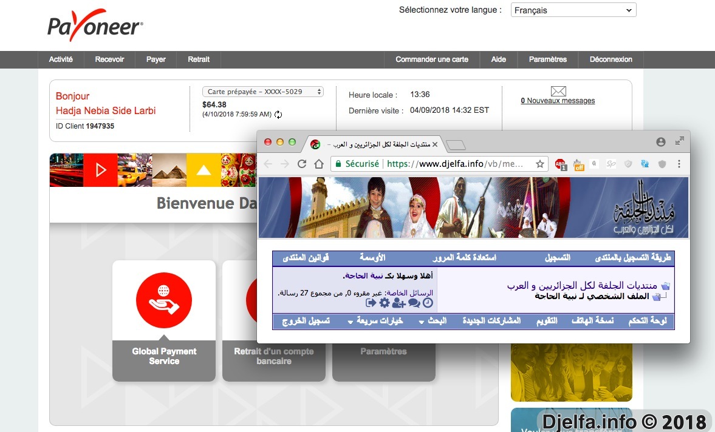Click the envelope messages icon
715x432 pixels.
(558, 91)
